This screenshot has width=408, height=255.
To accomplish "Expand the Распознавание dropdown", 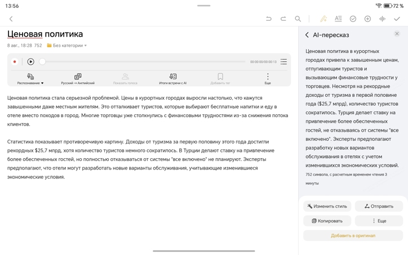I will 30,79.
